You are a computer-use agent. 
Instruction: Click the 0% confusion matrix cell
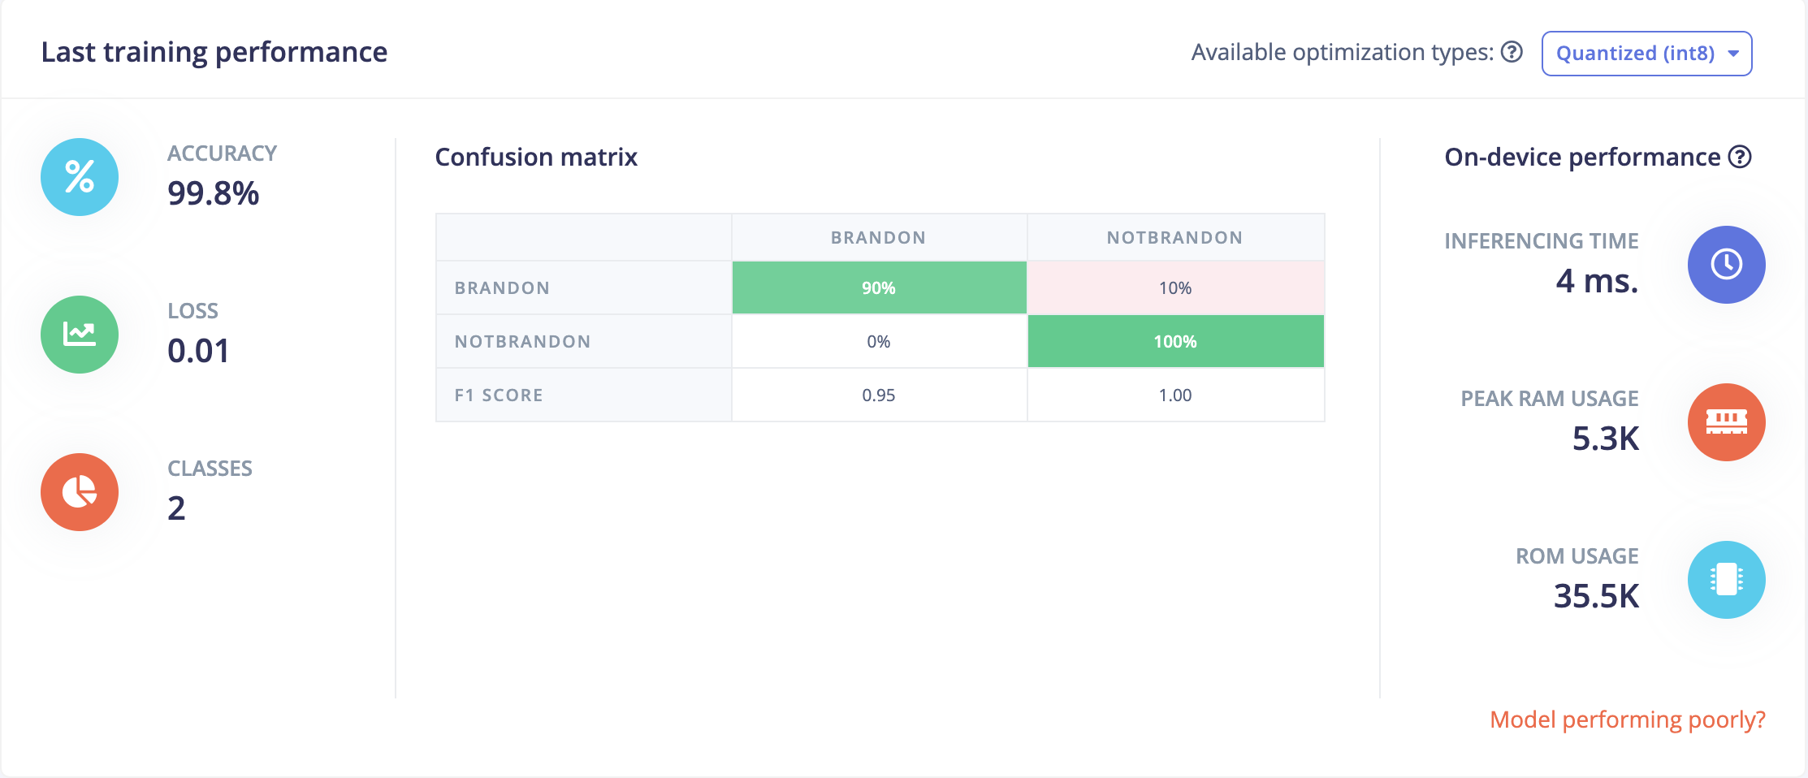879,342
